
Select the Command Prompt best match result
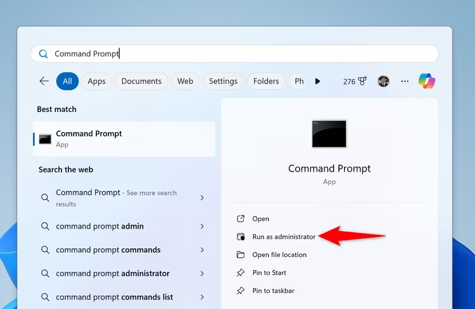click(124, 139)
